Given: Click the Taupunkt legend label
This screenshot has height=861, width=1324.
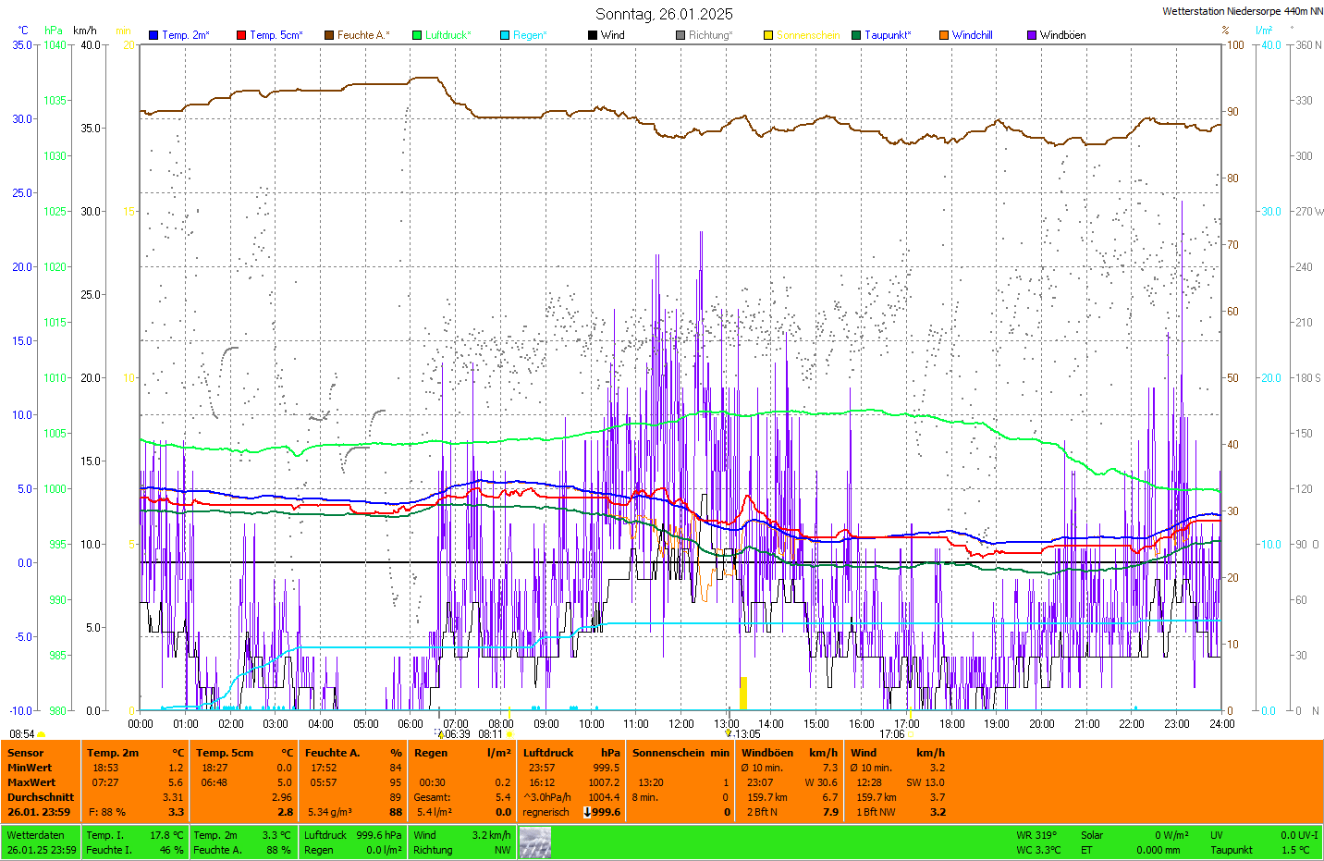Looking at the screenshot, I should click(888, 35).
